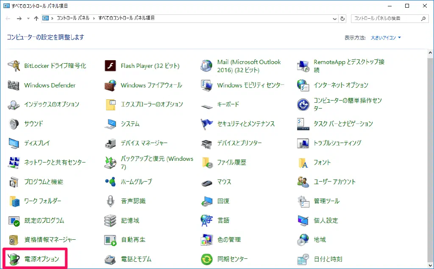The image size is (434, 269).
Task: Click the サウンド speaker icon
Action: pyautogui.click(x=14, y=124)
